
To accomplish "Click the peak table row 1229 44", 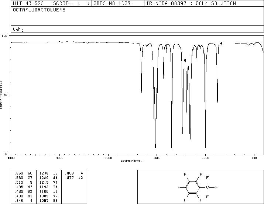I will (x=48, y=178).
